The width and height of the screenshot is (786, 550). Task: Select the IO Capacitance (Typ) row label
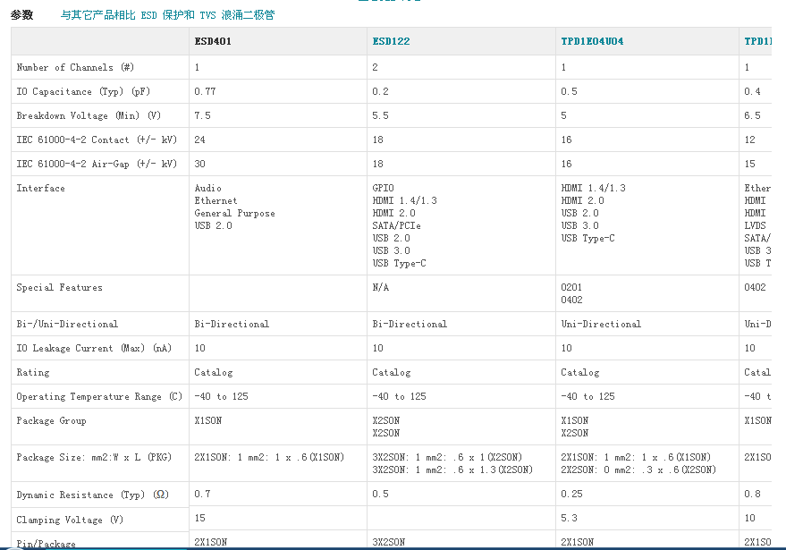pos(79,91)
